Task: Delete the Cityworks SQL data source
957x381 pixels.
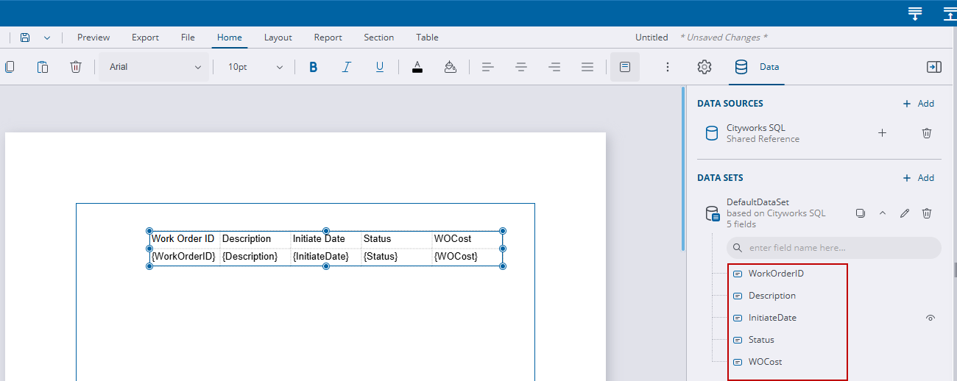Action: pyautogui.click(x=927, y=133)
